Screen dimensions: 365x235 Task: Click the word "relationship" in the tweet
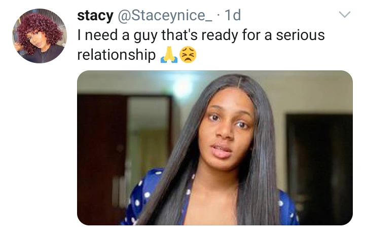[x=117, y=55]
